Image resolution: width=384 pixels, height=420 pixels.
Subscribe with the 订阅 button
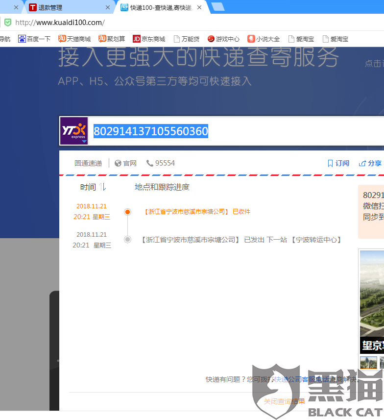tap(338, 163)
